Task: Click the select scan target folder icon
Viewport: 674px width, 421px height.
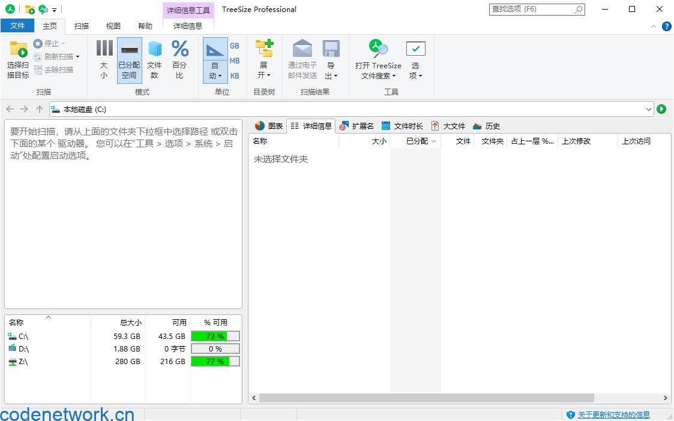Action: pyautogui.click(x=18, y=49)
